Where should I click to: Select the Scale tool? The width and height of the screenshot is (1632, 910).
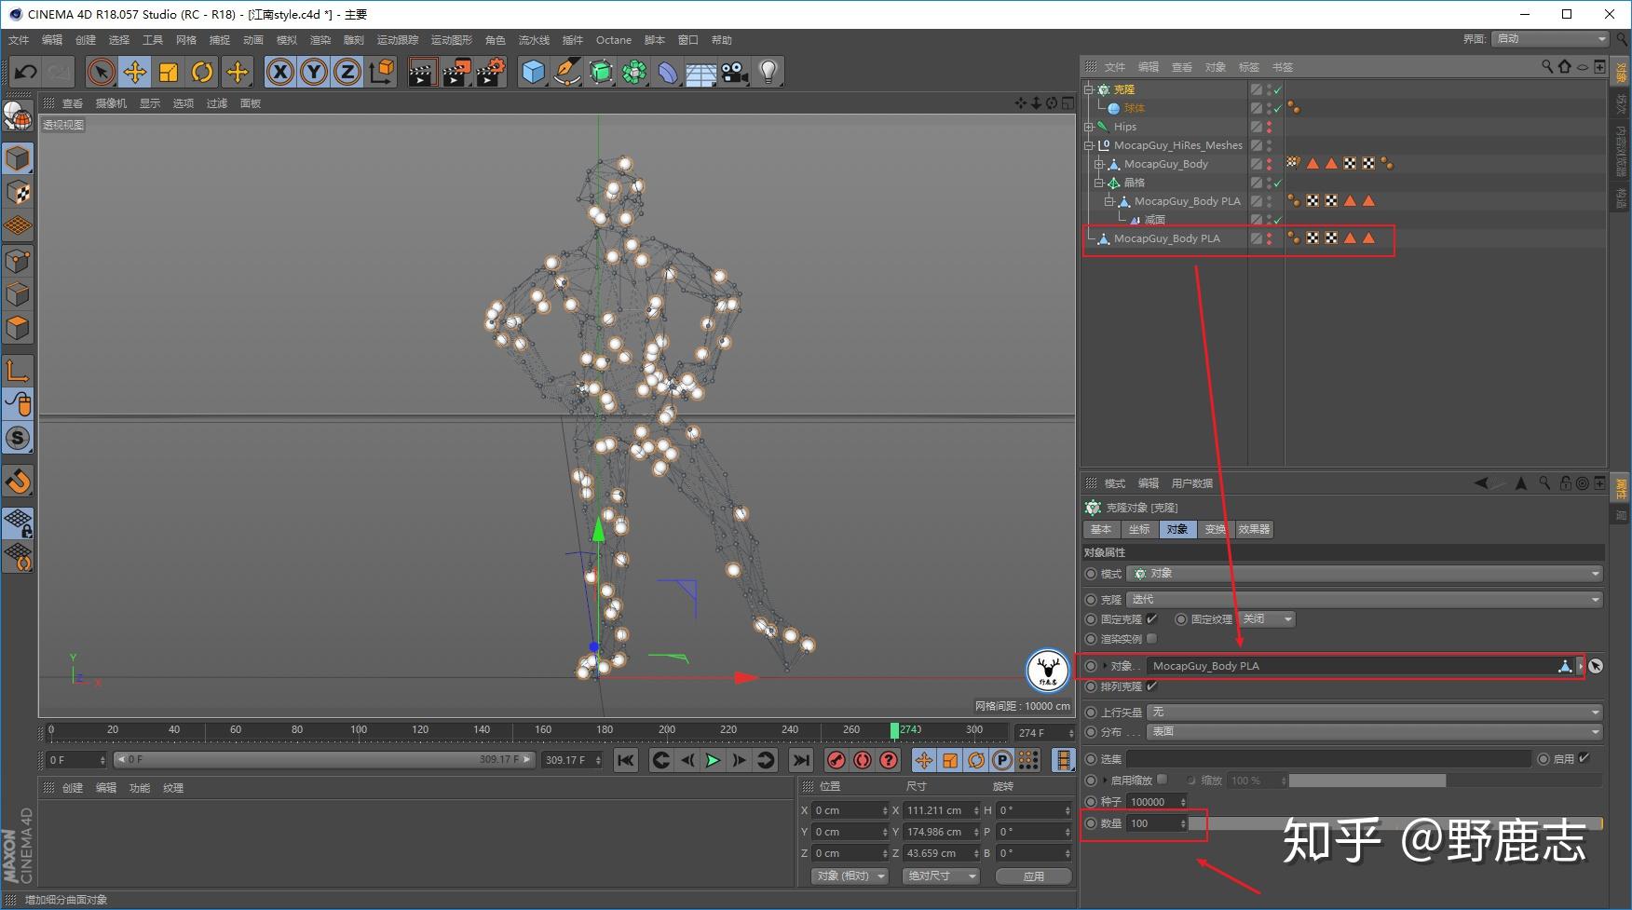click(x=169, y=72)
